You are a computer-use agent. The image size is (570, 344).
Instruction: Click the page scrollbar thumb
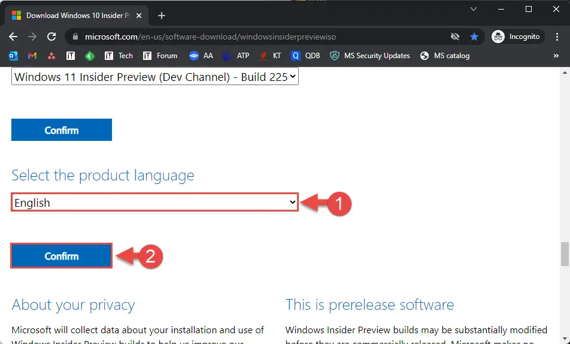565,254
